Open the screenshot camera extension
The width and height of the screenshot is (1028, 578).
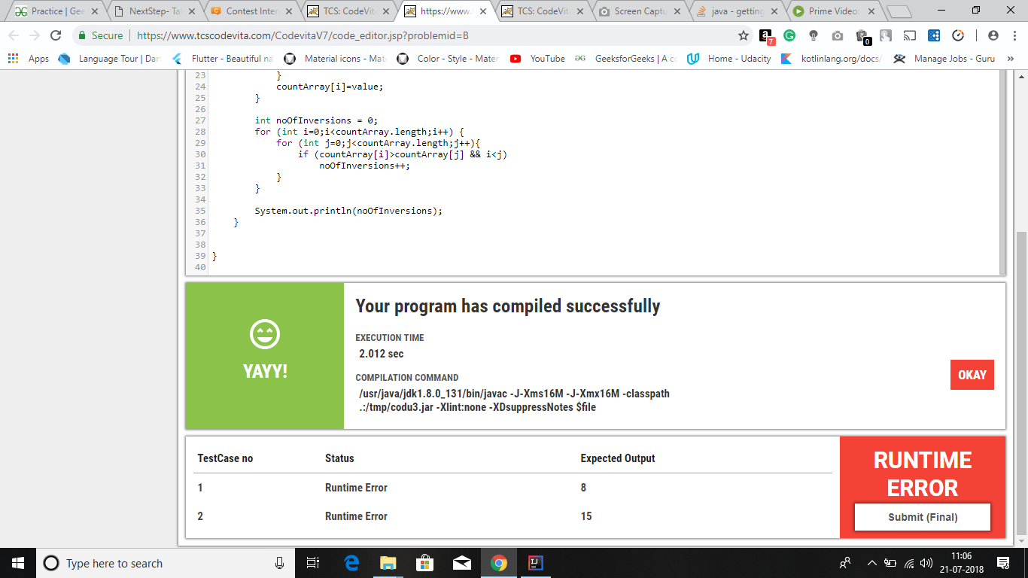(x=838, y=35)
